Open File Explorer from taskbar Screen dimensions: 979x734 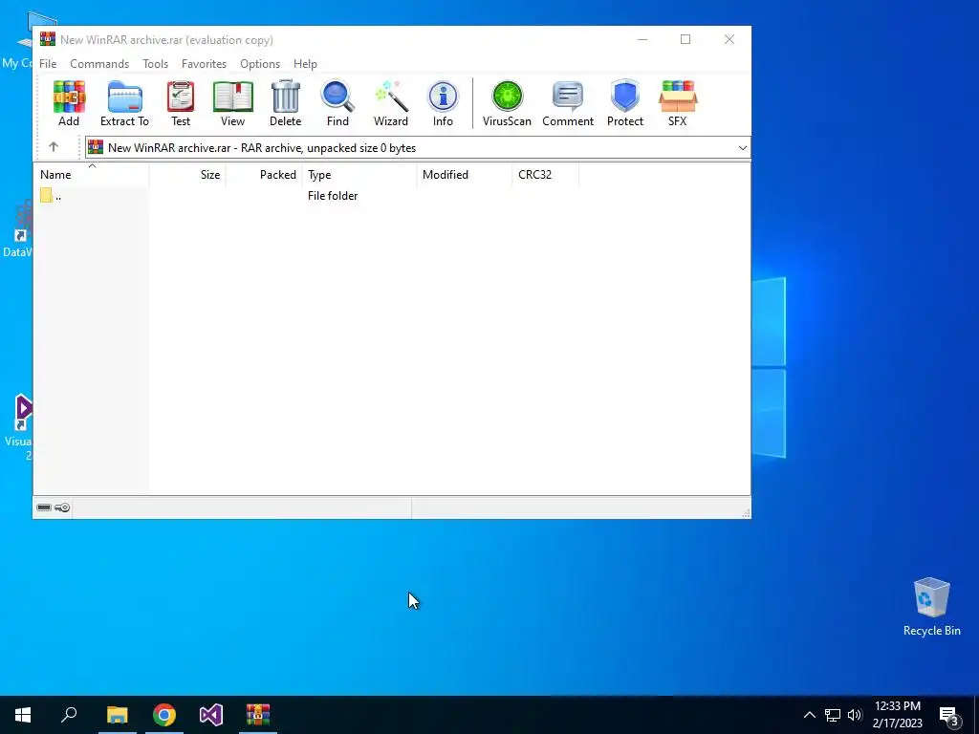point(117,715)
